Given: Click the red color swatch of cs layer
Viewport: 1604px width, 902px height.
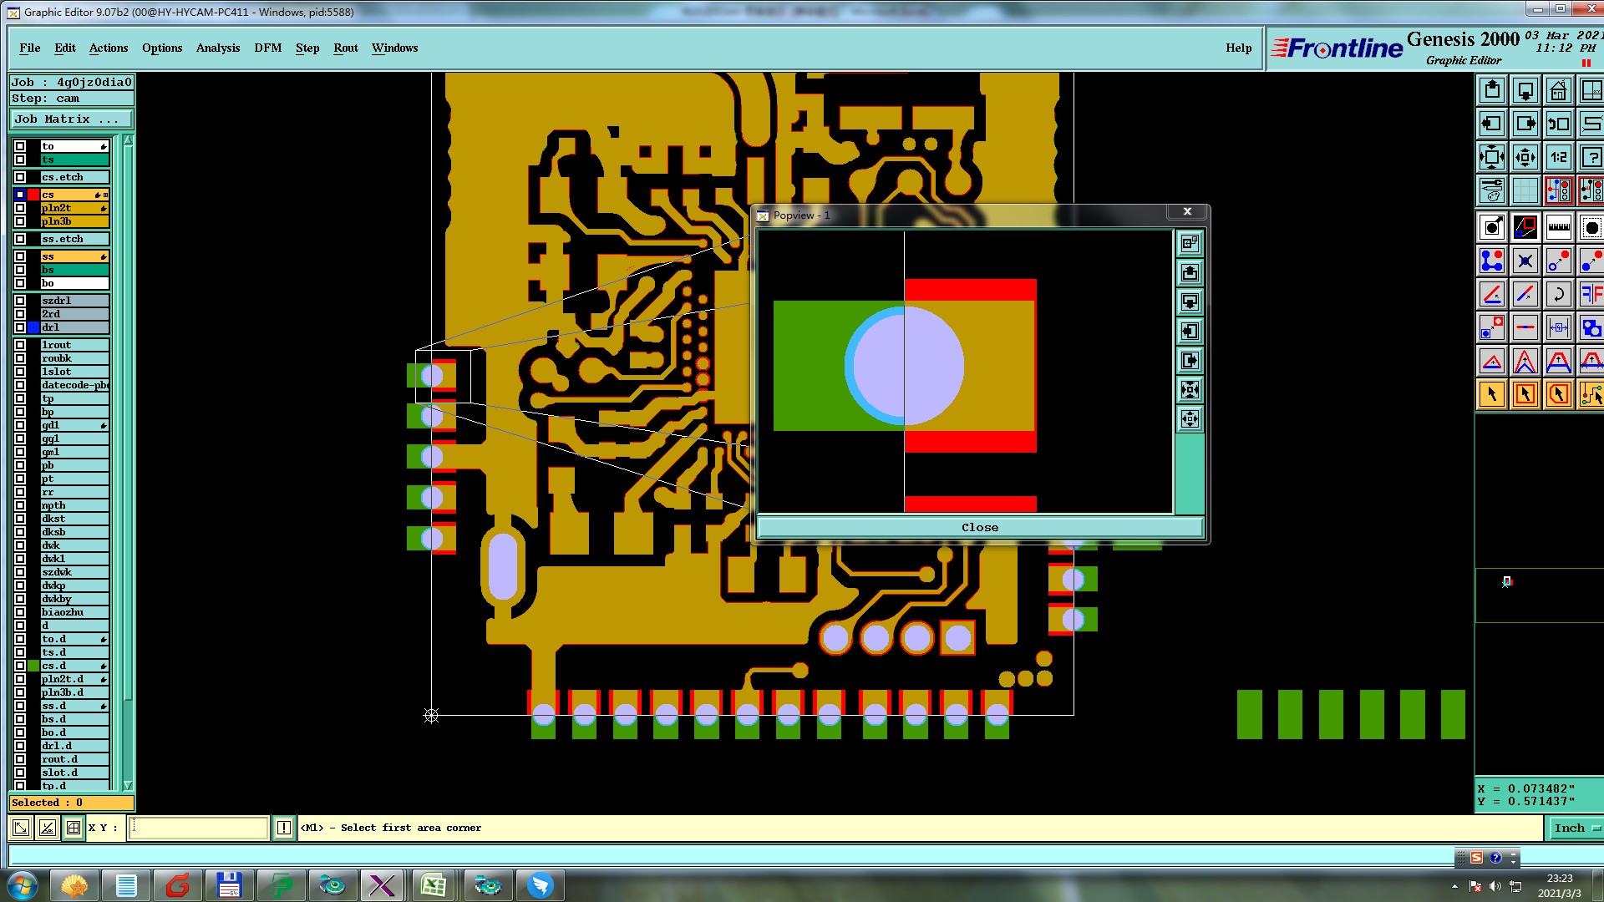Looking at the screenshot, I should [x=33, y=195].
